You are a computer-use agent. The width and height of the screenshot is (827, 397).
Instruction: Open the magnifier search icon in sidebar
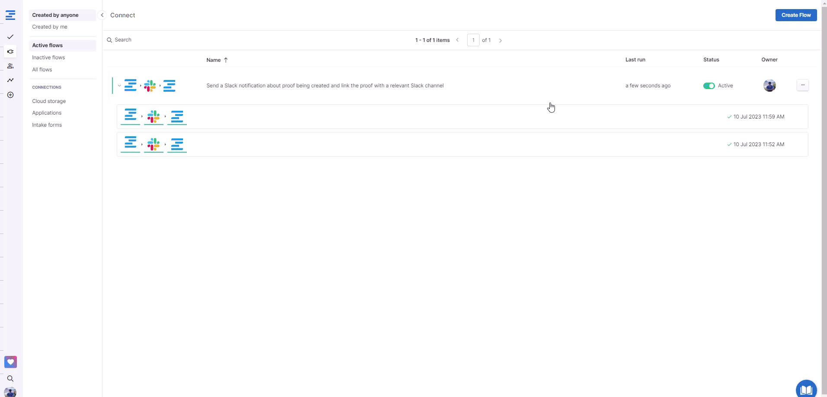click(x=10, y=378)
